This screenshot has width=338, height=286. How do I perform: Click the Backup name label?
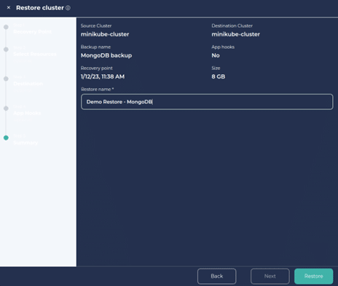pyautogui.click(x=95, y=47)
